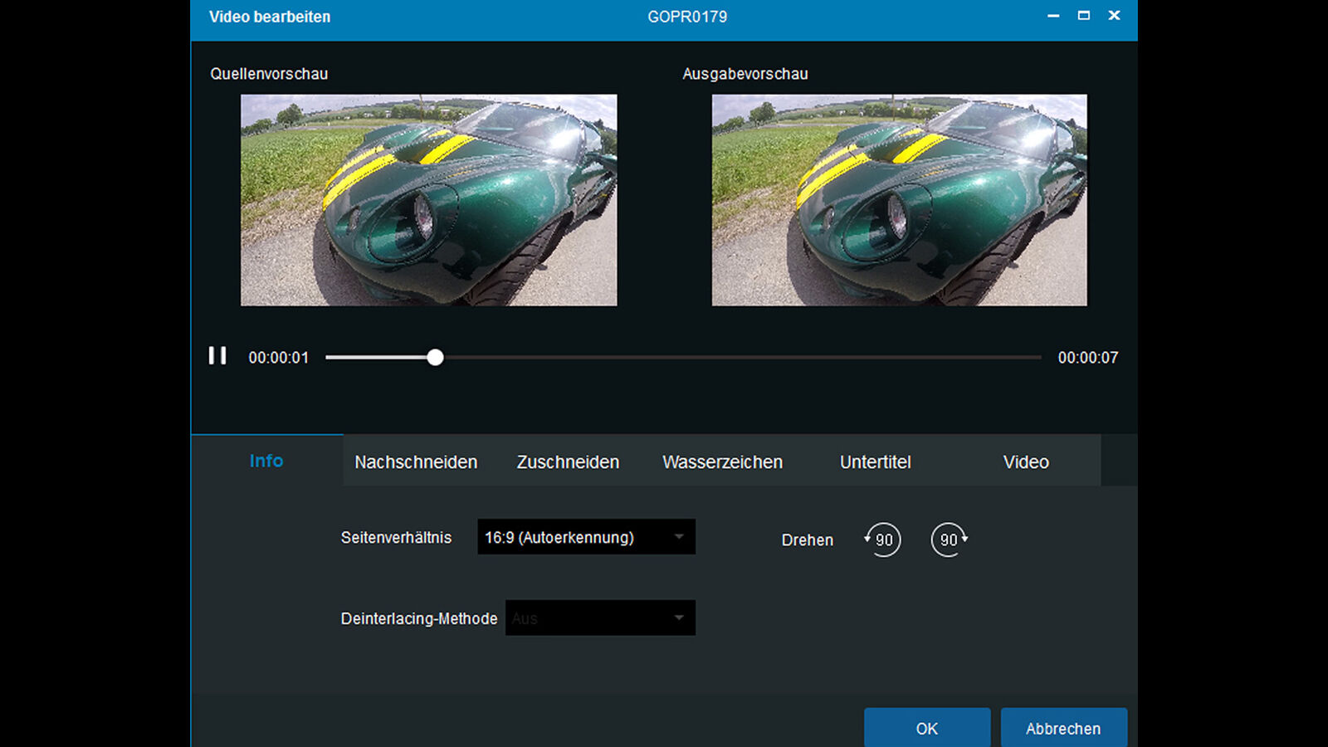Open the Seitenverhältnis dropdown arrow
This screenshot has height=747, width=1328.
pyautogui.click(x=679, y=537)
